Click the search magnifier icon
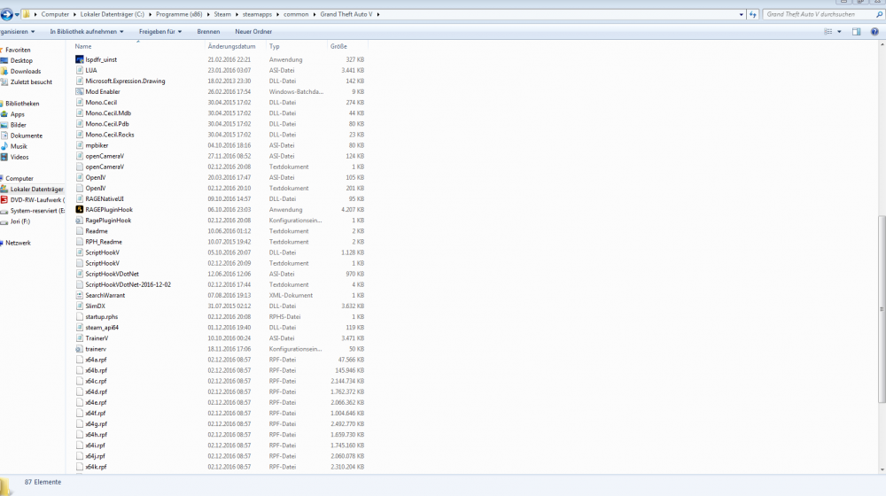The height and width of the screenshot is (496, 886). [x=879, y=14]
